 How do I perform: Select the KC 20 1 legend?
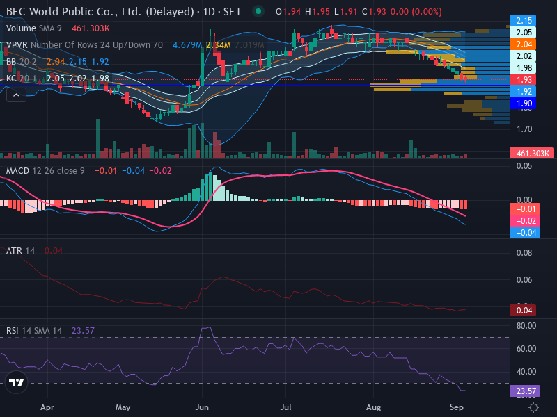point(21,79)
